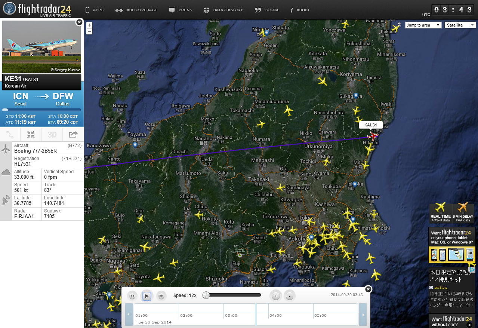The height and width of the screenshot is (328, 478).
Task: Open the 3D cockpit view
Action: [x=52, y=135]
